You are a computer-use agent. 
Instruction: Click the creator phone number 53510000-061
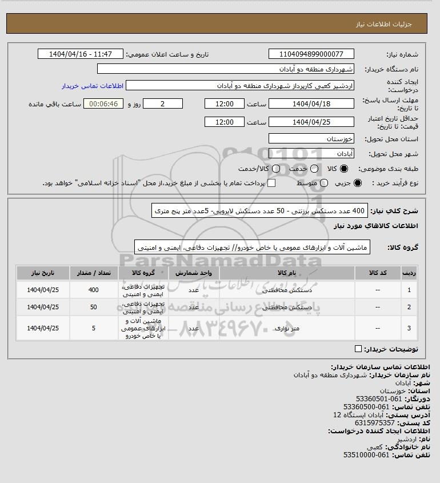[366, 455]
